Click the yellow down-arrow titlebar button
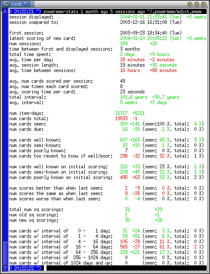Image resolution: width=210 pixels, height=274 pixels. tap(190, 4)
